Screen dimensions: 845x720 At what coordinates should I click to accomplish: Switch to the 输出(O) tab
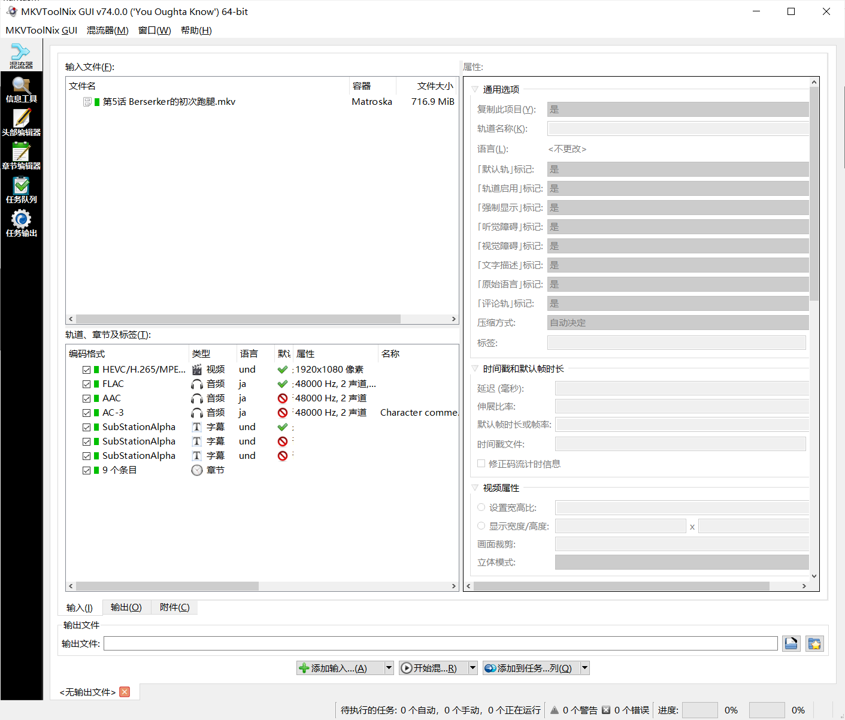click(x=126, y=607)
